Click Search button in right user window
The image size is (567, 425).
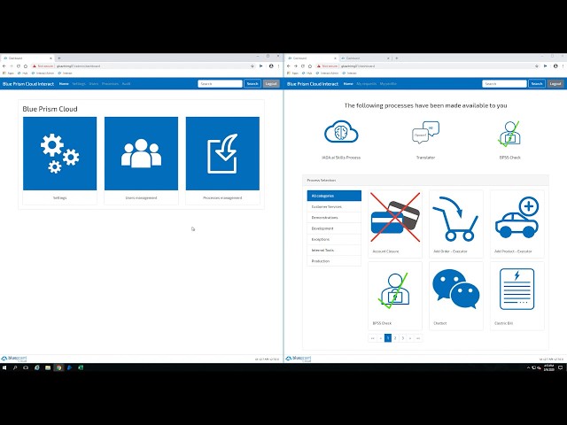click(x=537, y=84)
